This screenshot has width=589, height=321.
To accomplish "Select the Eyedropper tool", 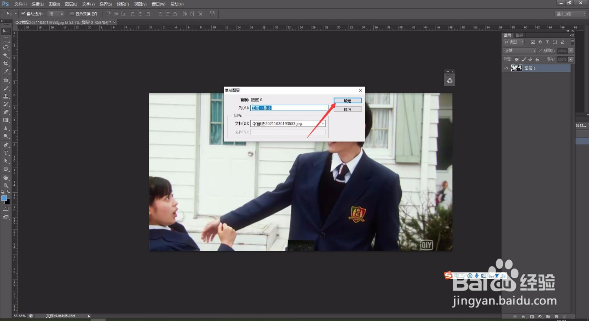I will [x=6, y=72].
